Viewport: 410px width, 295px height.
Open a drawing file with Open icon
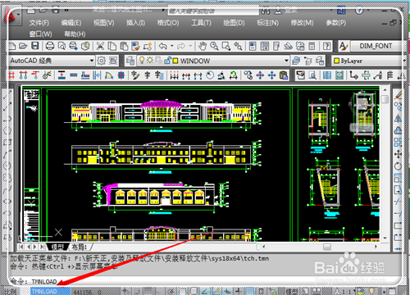click(23, 46)
